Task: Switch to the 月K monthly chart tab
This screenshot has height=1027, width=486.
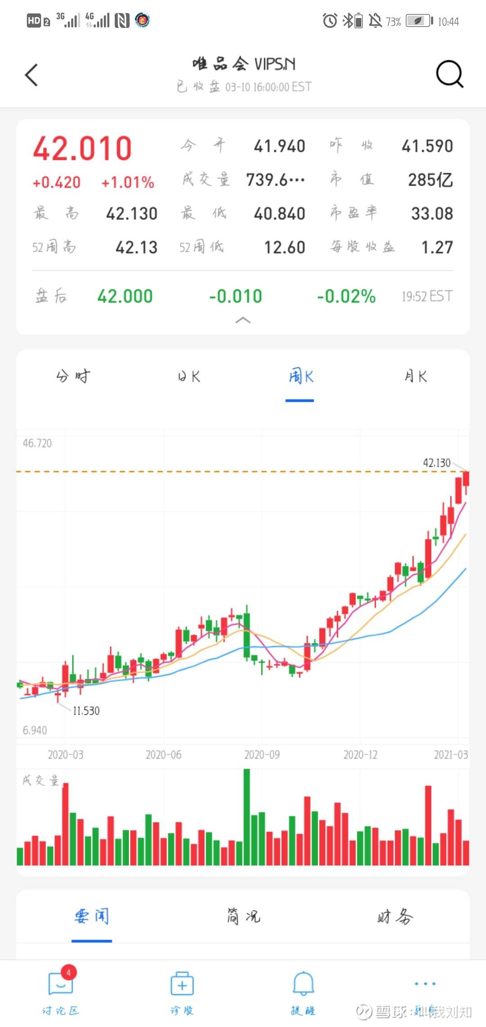Action: pyautogui.click(x=415, y=376)
